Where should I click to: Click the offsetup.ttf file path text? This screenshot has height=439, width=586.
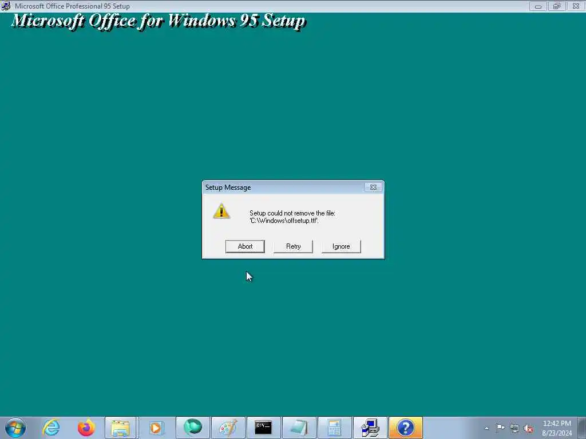tap(284, 221)
